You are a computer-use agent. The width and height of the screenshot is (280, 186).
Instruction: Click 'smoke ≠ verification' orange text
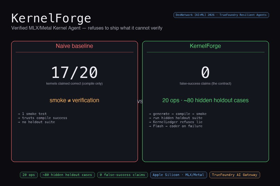tap(74, 100)
